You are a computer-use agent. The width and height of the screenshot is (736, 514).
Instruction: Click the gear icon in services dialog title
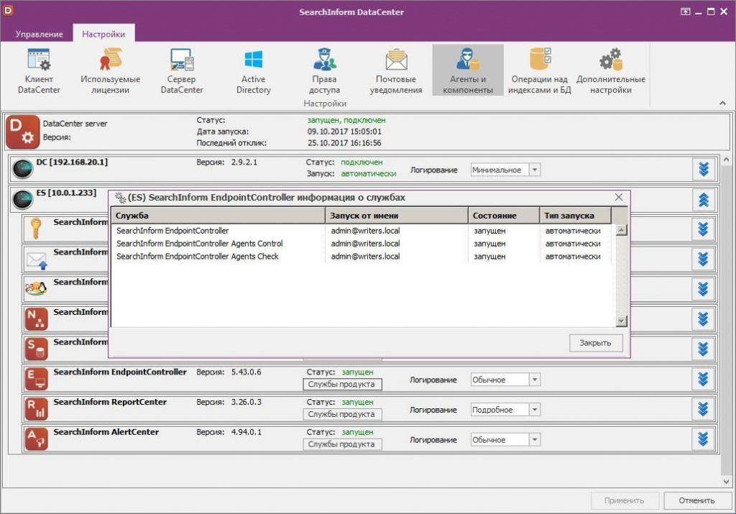(120, 198)
